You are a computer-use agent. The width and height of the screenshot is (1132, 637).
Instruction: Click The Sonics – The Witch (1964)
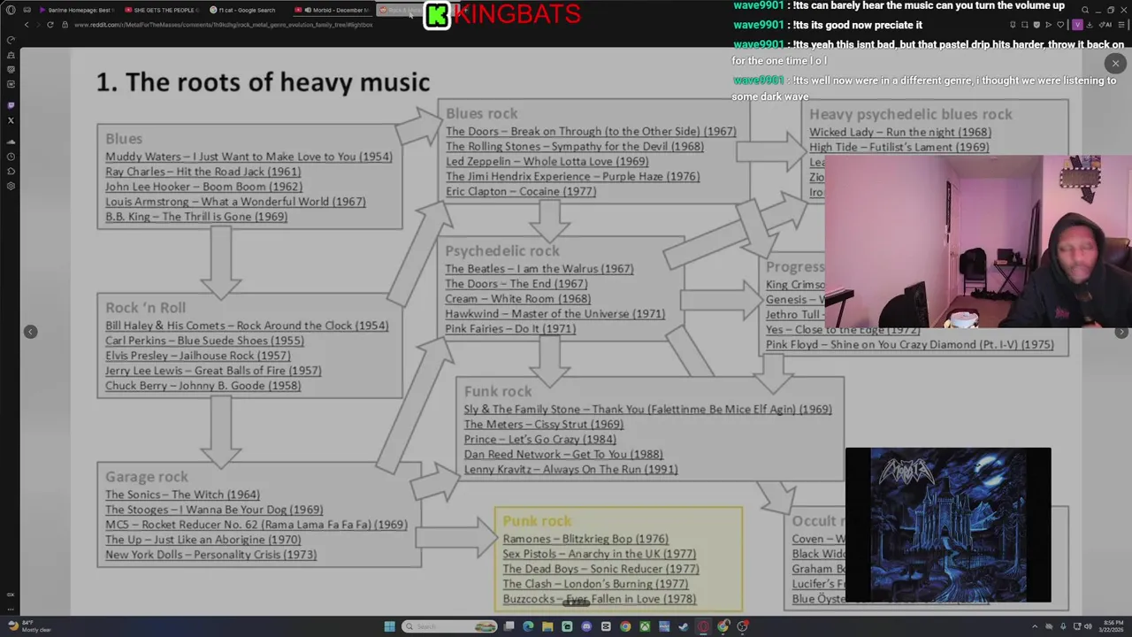(x=182, y=495)
